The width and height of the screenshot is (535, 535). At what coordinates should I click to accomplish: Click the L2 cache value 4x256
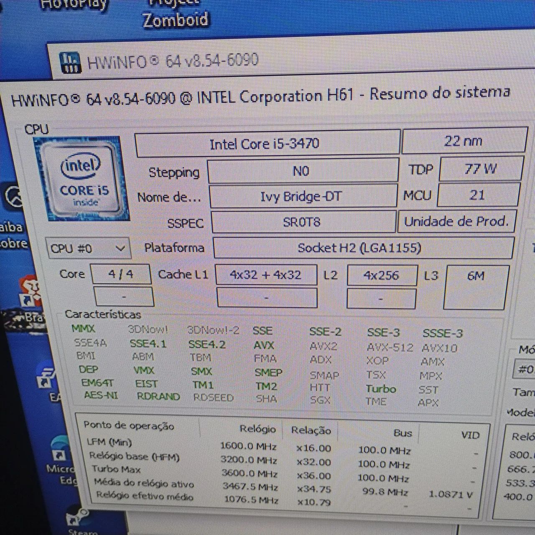click(382, 275)
